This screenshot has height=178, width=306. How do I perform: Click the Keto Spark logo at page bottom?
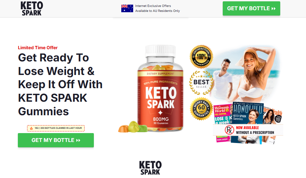150,168
